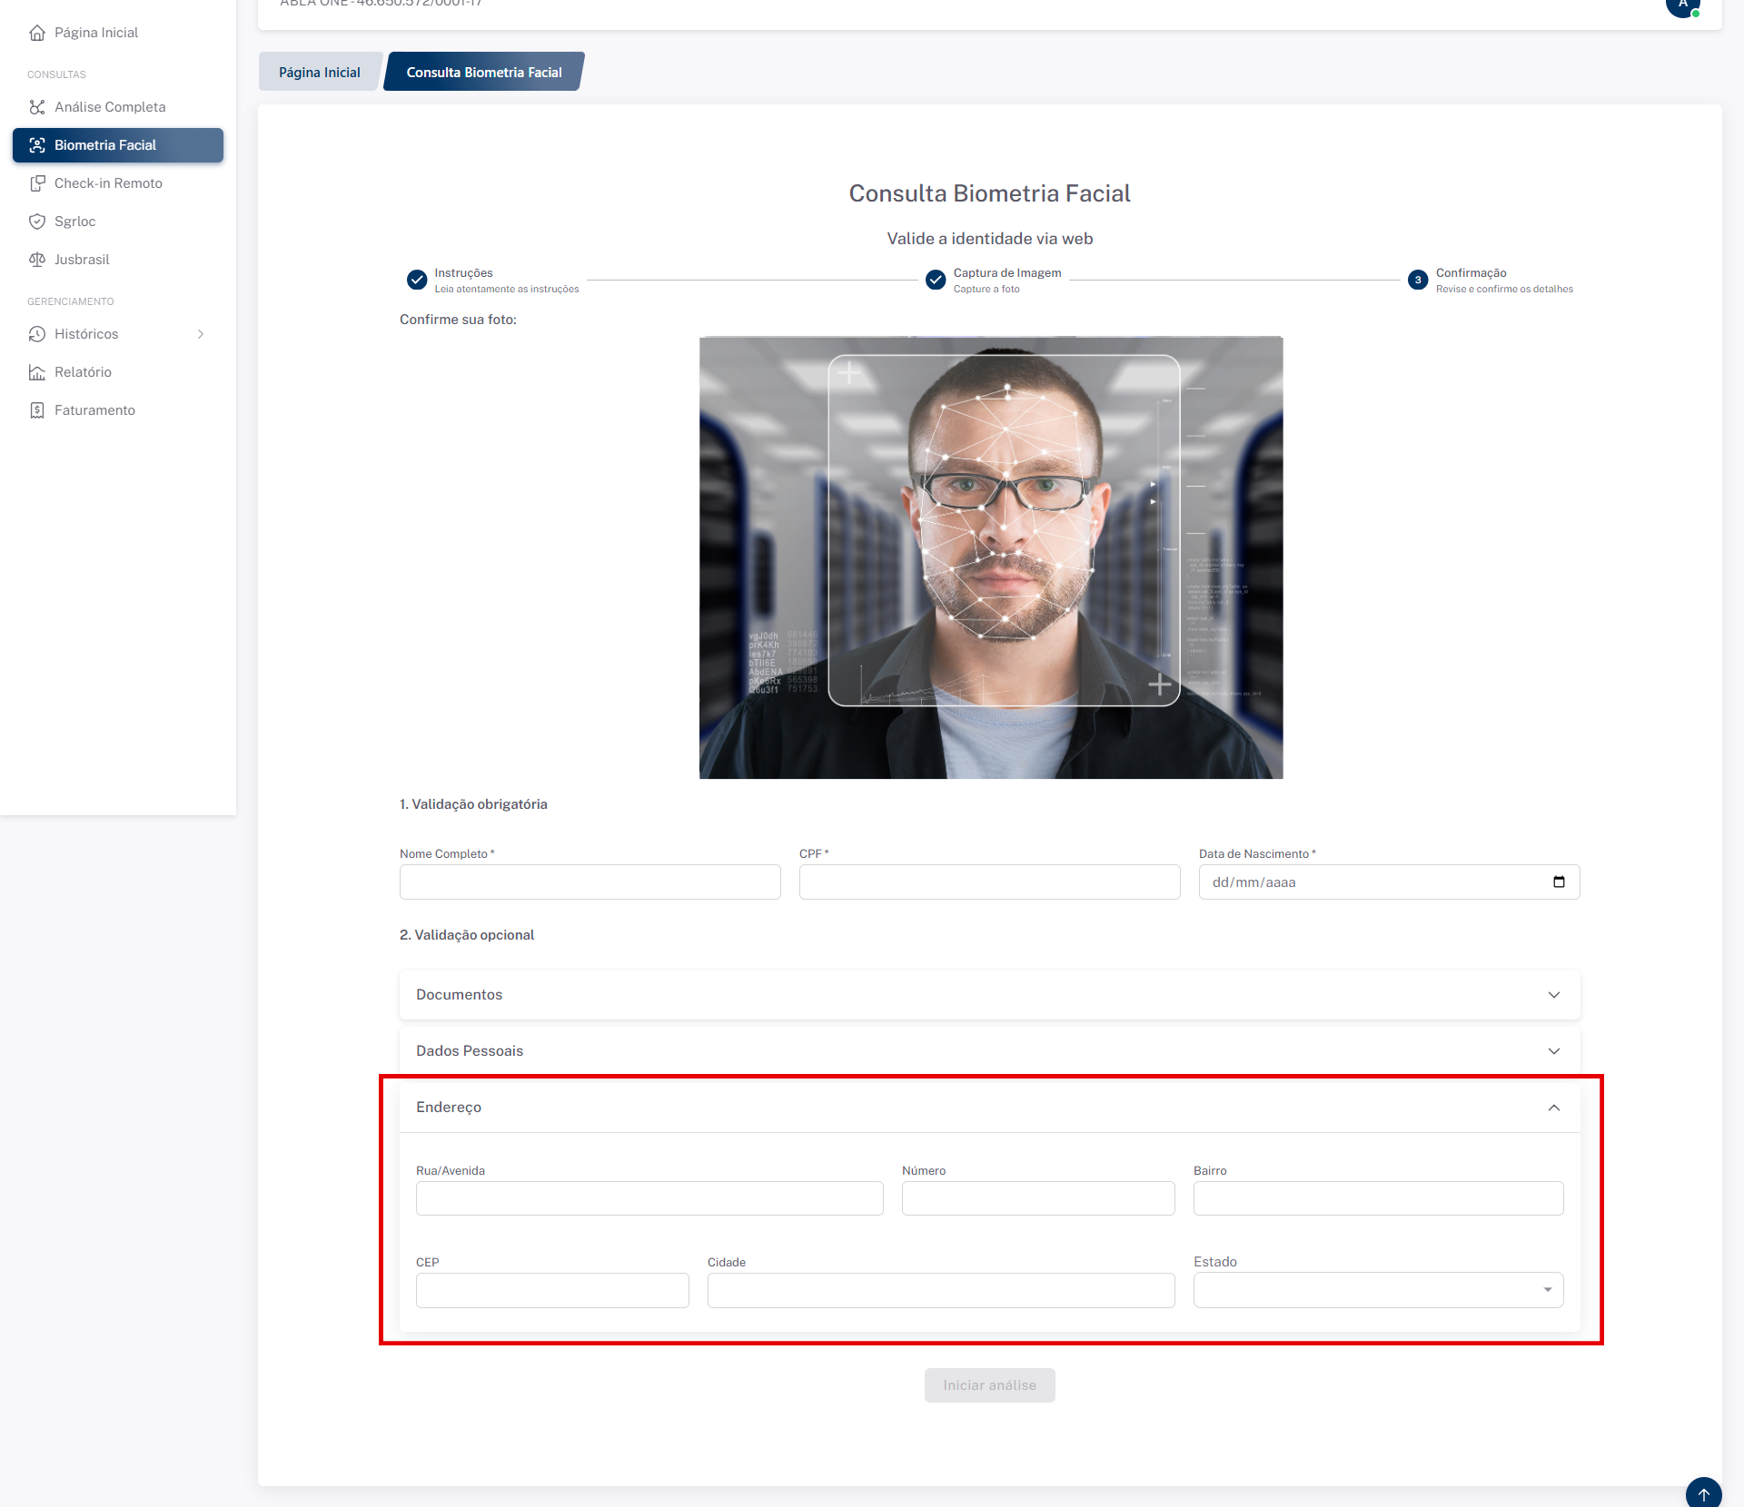1744x1507 pixels.
Task: Switch to the Página Inicial tab
Action: tap(319, 73)
